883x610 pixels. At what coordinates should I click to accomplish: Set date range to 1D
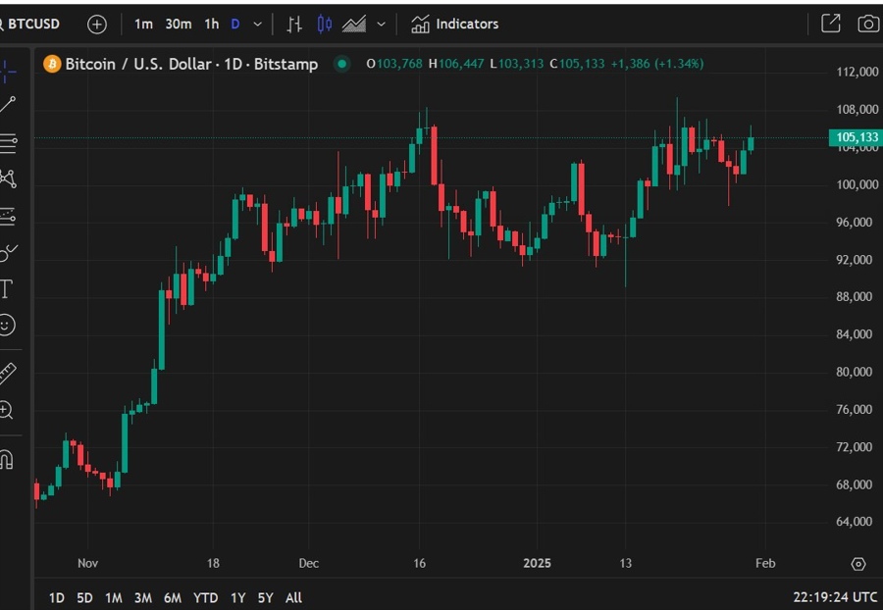[x=56, y=597]
